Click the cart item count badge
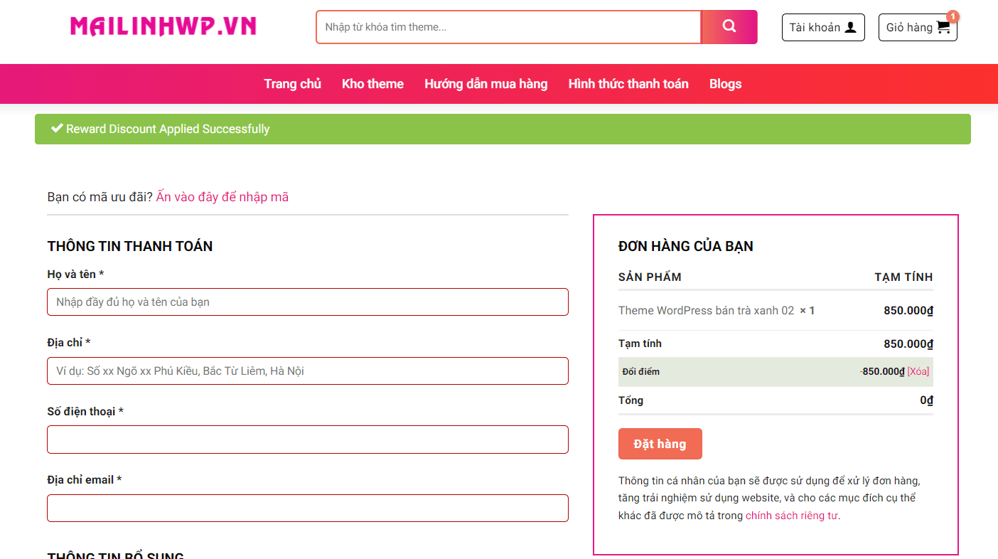 pyautogui.click(x=953, y=16)
